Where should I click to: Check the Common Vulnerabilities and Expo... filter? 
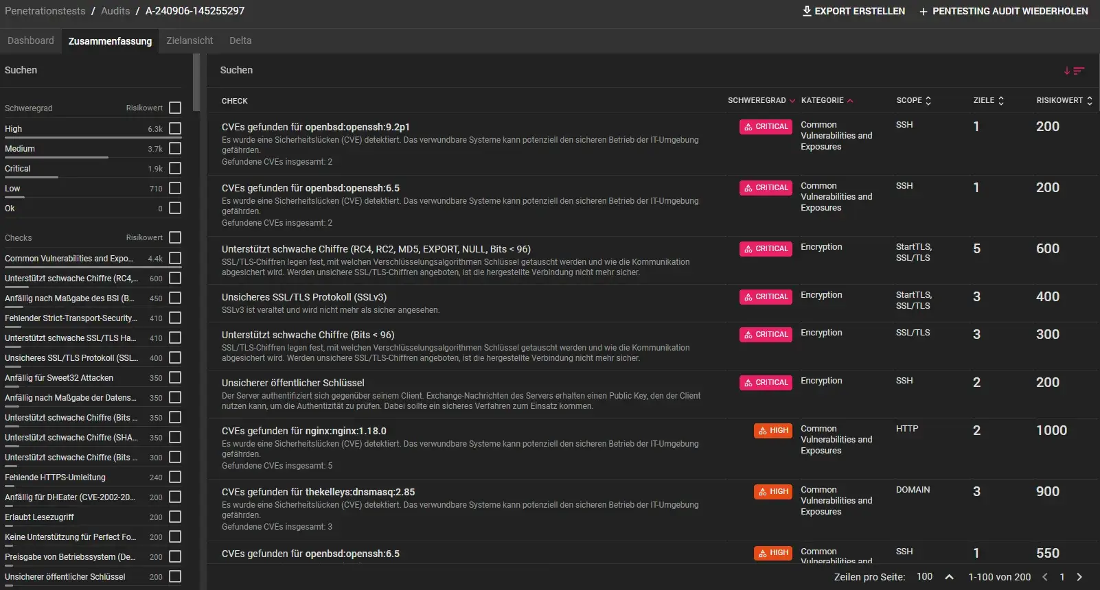tap(175, 258)
